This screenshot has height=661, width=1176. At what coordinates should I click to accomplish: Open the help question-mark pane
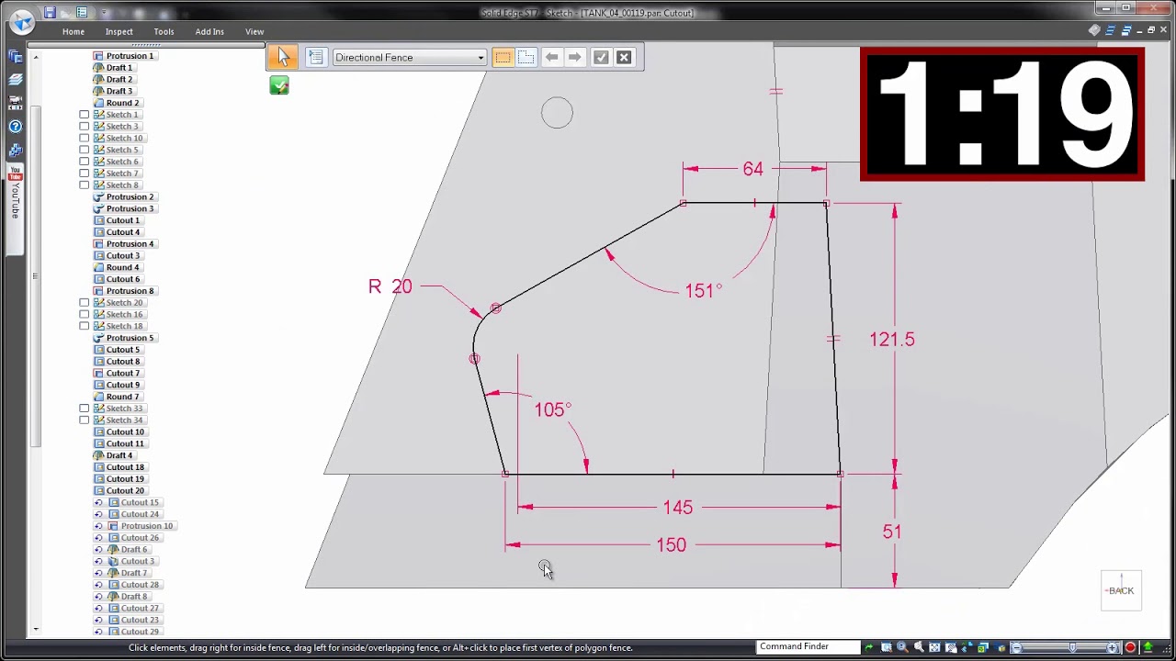[15, 127]
